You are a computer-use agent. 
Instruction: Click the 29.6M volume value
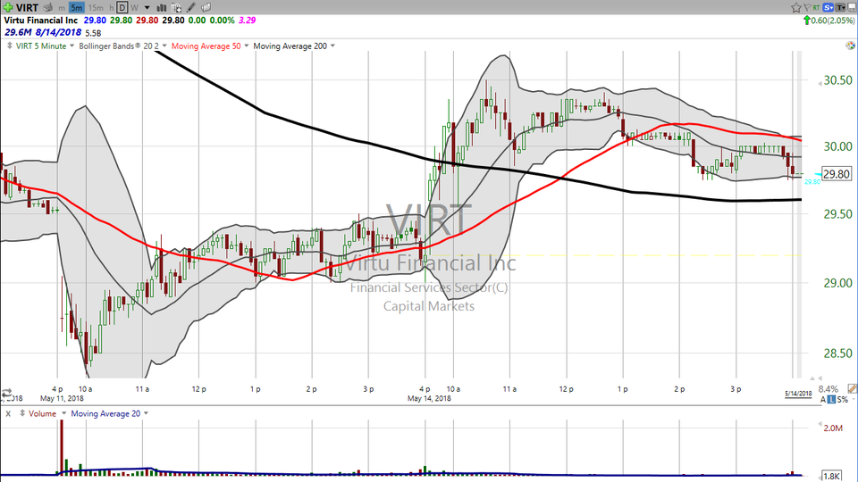(18, 33)
